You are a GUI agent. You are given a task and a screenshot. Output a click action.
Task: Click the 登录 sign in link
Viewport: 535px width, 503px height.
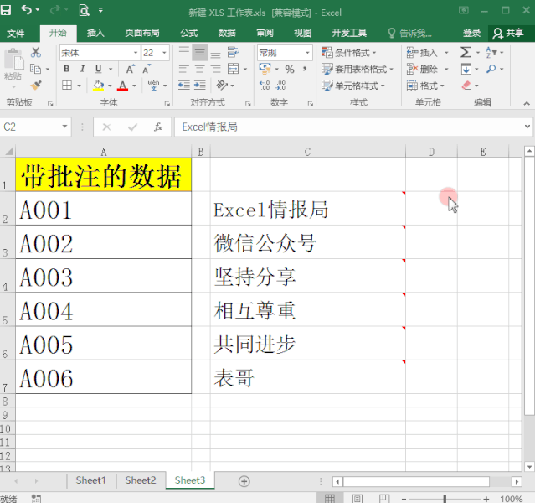point(471,34)
